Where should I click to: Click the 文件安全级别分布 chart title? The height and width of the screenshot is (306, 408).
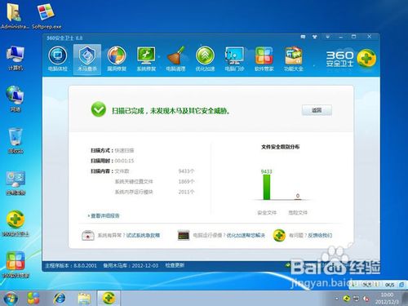[x=281, y=147]
